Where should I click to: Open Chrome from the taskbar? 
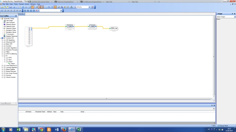[x=41, y=129]
